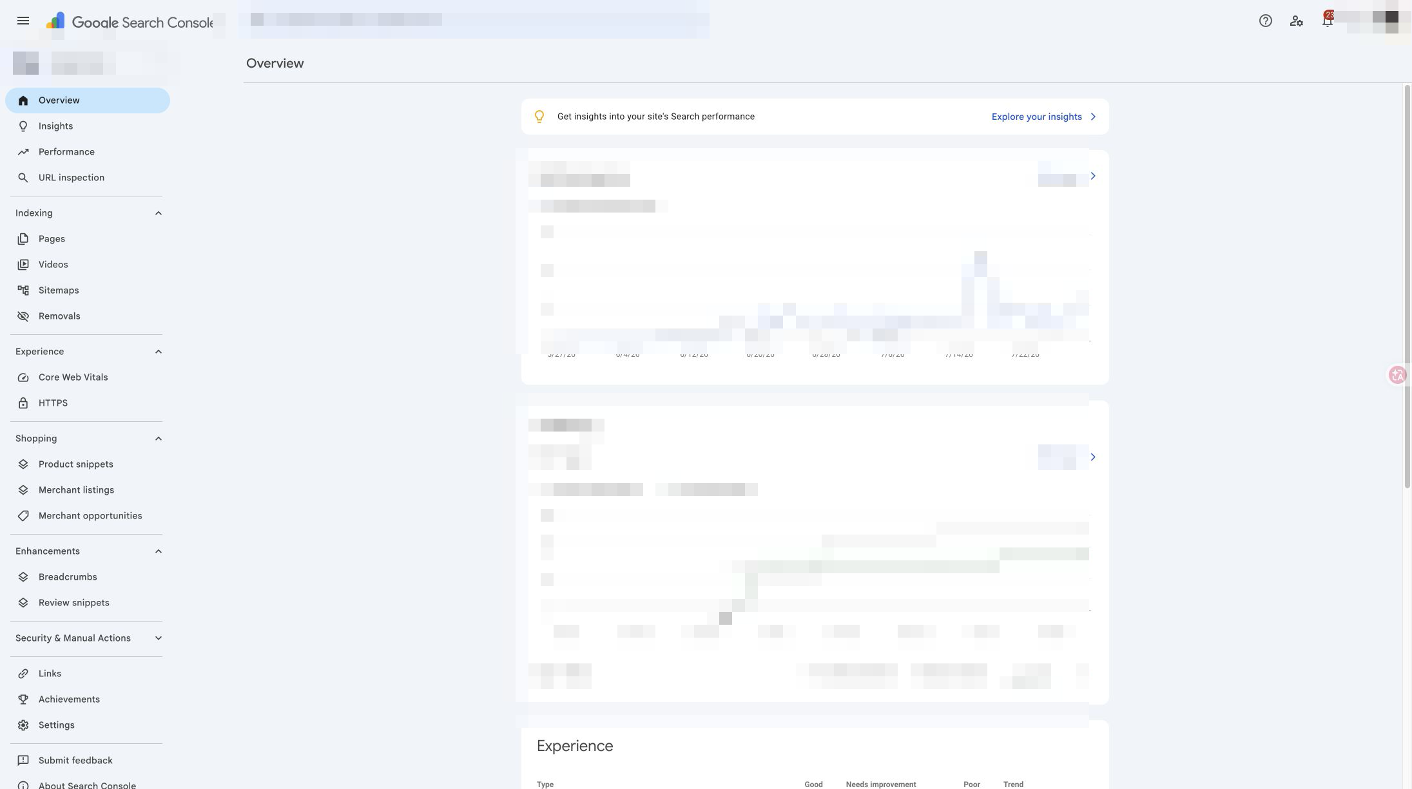Image resolution: width=1412 pixels, height=789 pixels.
Task: Click the Insights banner lightbulb icon
Action: pyautogui.click(x=539, y=117)
